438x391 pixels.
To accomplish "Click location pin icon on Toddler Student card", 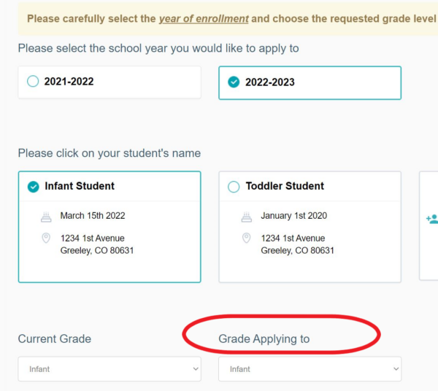I will 247,239.
